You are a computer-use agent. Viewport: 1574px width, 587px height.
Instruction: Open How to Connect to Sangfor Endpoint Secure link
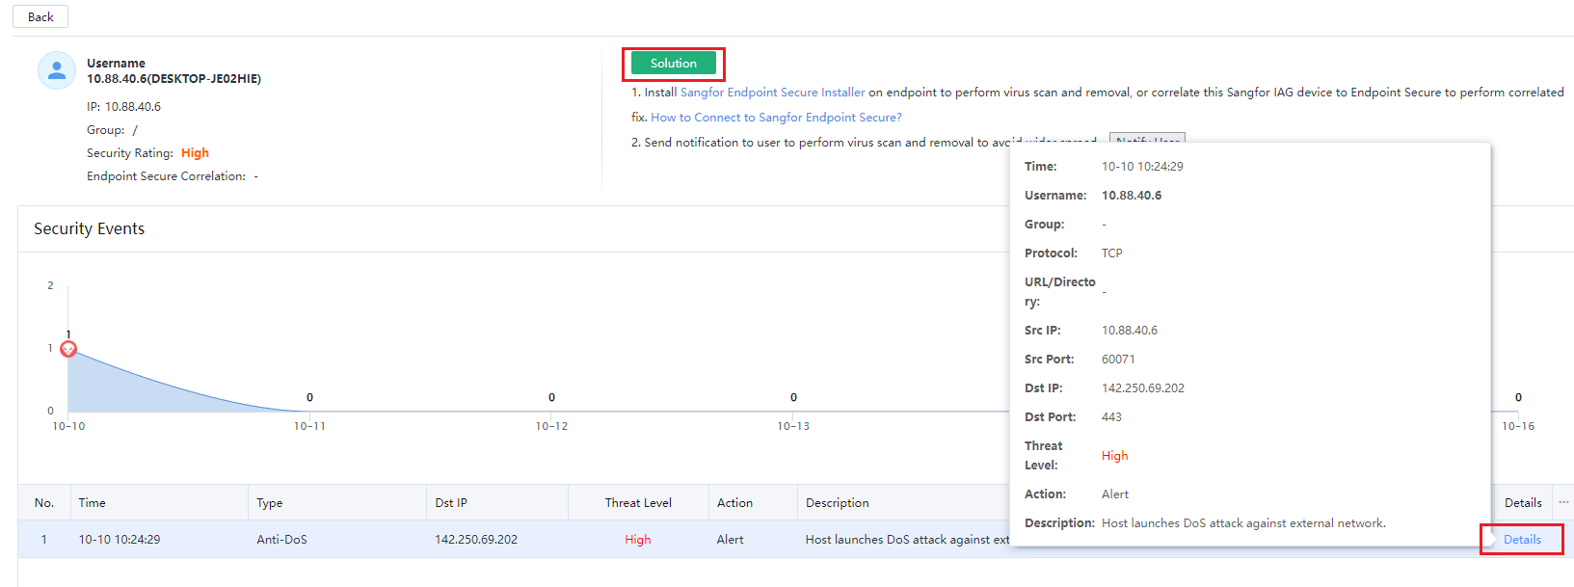776,118
